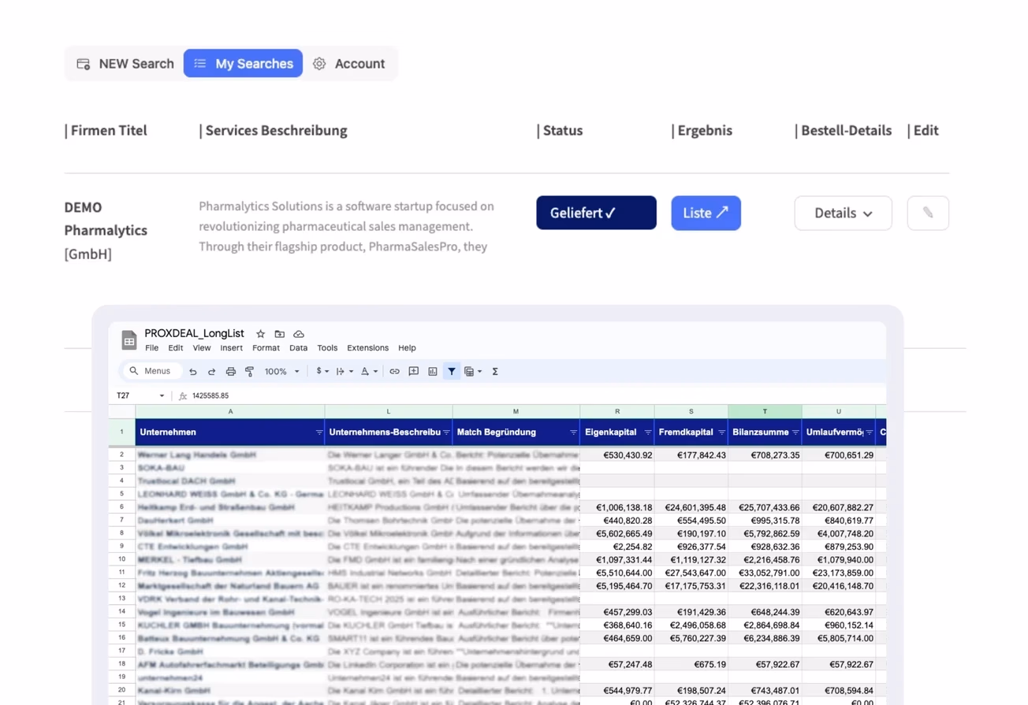1028x705 pixels.
Task: Click the pencil edit icon next to Details
Action: click(928, 213)
